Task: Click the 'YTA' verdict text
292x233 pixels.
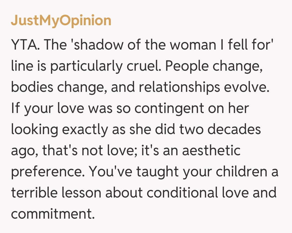Action: pos(25,46)
